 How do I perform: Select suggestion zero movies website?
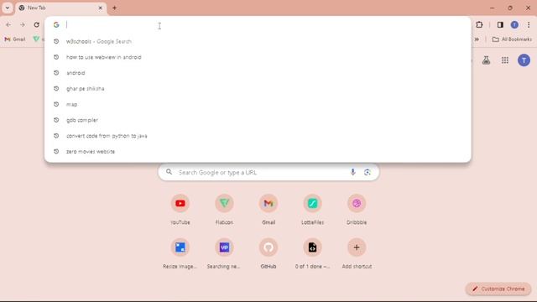tap(258, 152)
